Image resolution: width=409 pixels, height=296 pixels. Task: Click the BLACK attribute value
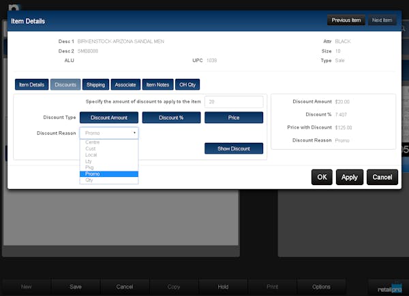[x=343, y=42]
